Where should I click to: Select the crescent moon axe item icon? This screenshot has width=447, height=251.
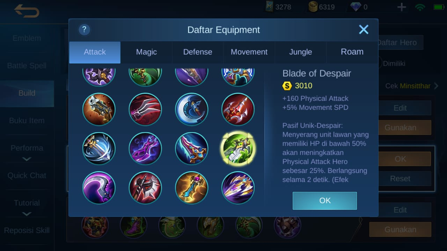(192, 109)
